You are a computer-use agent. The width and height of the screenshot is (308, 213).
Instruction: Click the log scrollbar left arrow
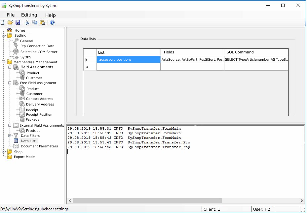[70, 201]
